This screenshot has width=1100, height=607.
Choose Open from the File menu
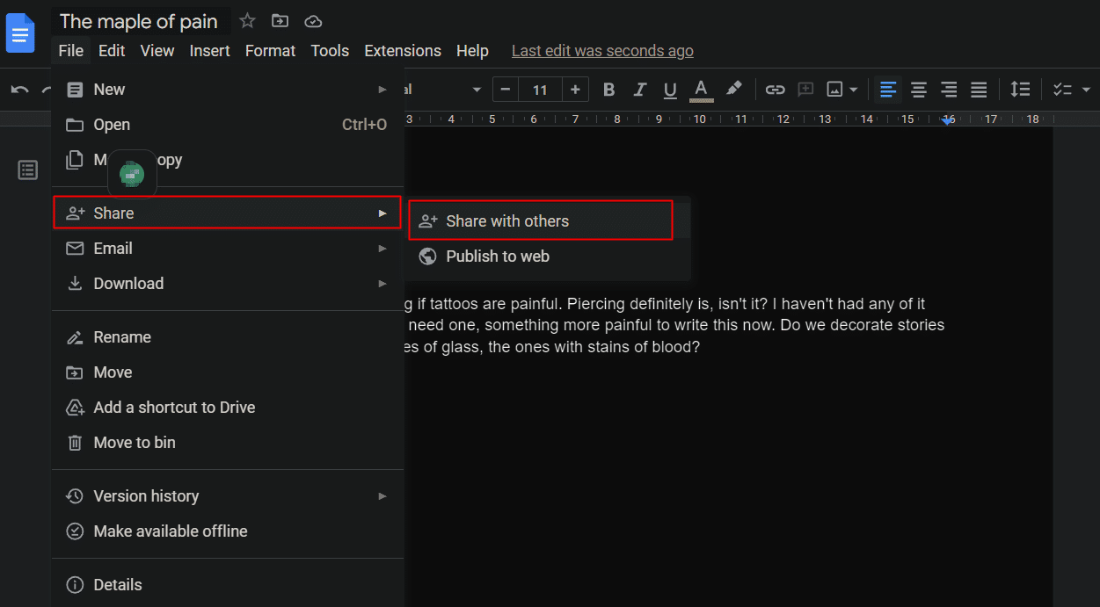[228, 125]
